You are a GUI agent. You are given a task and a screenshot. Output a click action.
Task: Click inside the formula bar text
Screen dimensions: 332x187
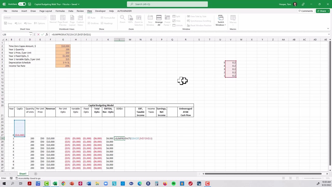(x=71, y=35)
